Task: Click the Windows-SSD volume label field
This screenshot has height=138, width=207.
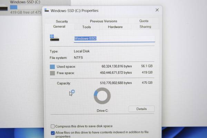Action: pyautogui.click(x=114, y=39)
